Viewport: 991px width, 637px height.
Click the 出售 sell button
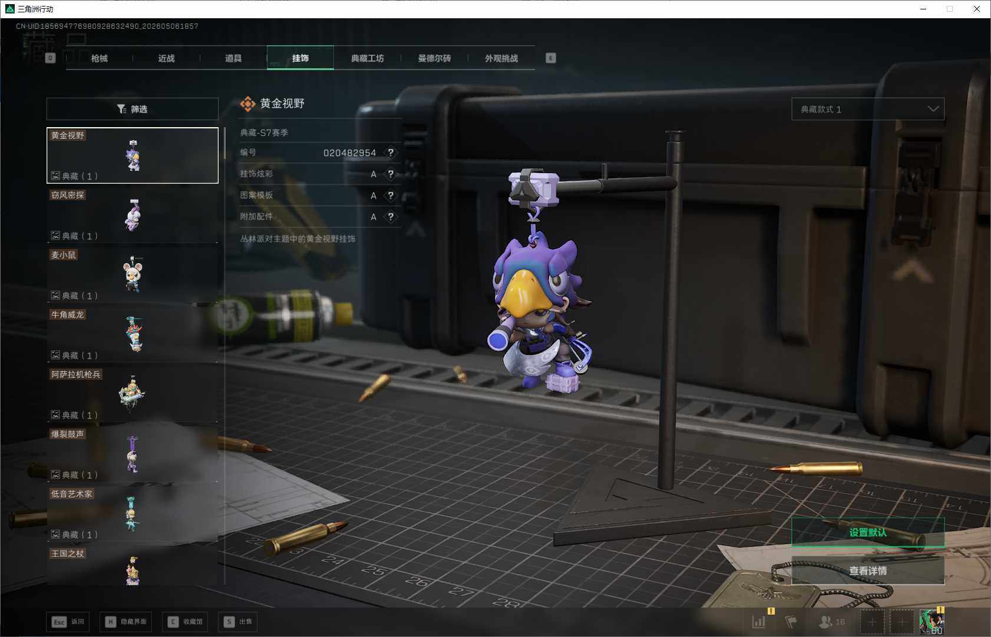[238, 622]
